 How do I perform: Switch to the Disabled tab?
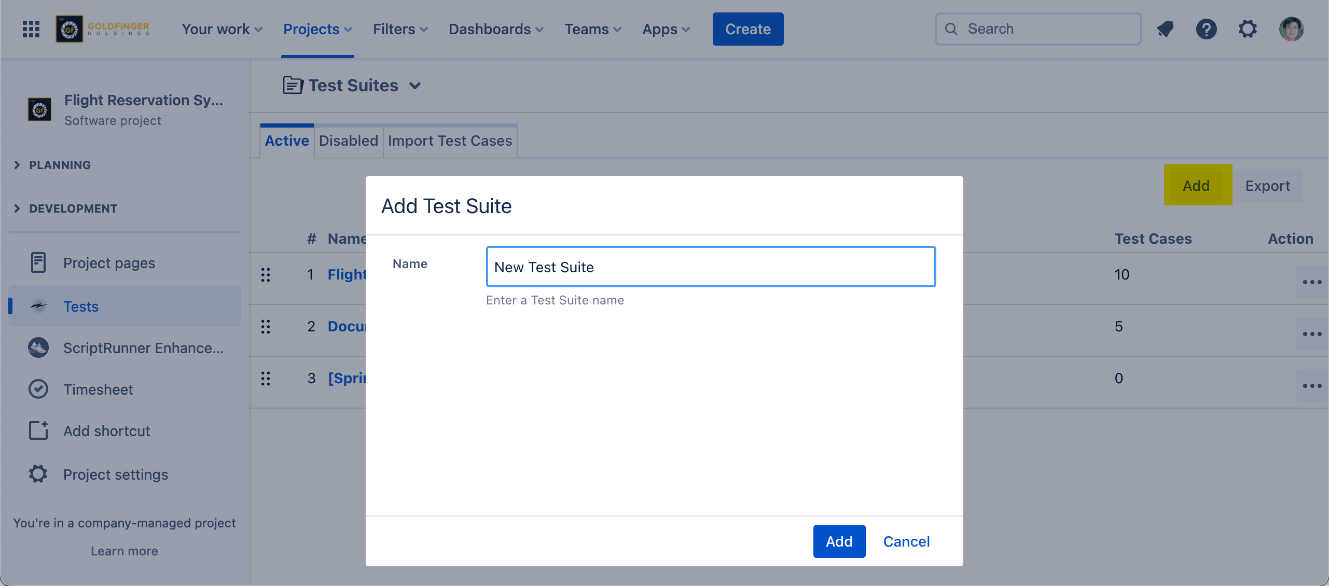pos(348,141)
